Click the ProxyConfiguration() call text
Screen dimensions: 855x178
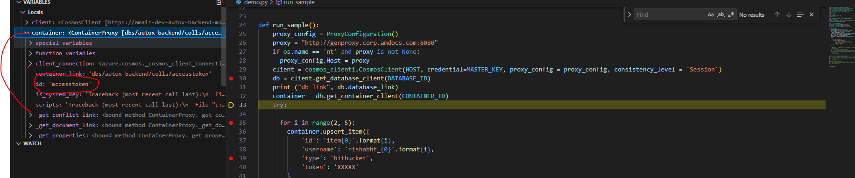(x=362, y=34)
